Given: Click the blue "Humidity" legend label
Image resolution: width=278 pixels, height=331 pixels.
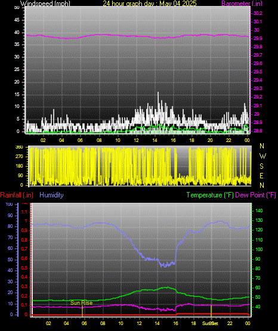Looking at the screenshot, I should pyautogui.click(x=51, y=195).
